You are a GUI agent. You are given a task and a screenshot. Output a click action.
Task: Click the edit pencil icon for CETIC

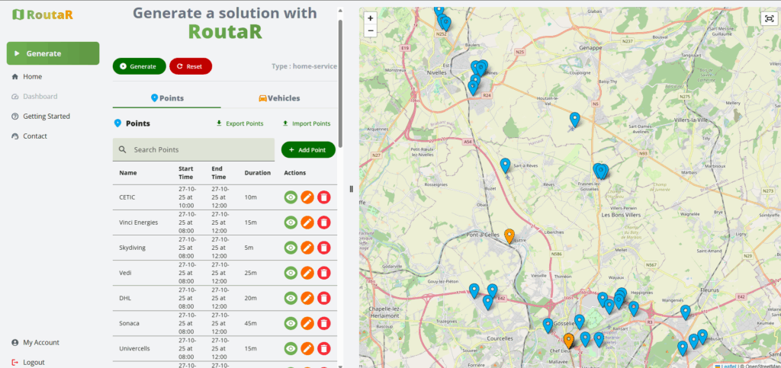[x=307, y=197]
